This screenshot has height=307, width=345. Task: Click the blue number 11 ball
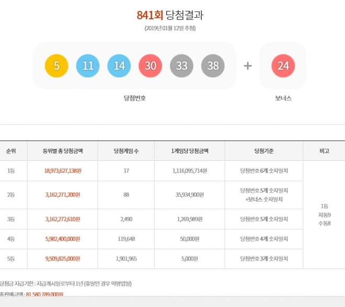coord(88,66)
